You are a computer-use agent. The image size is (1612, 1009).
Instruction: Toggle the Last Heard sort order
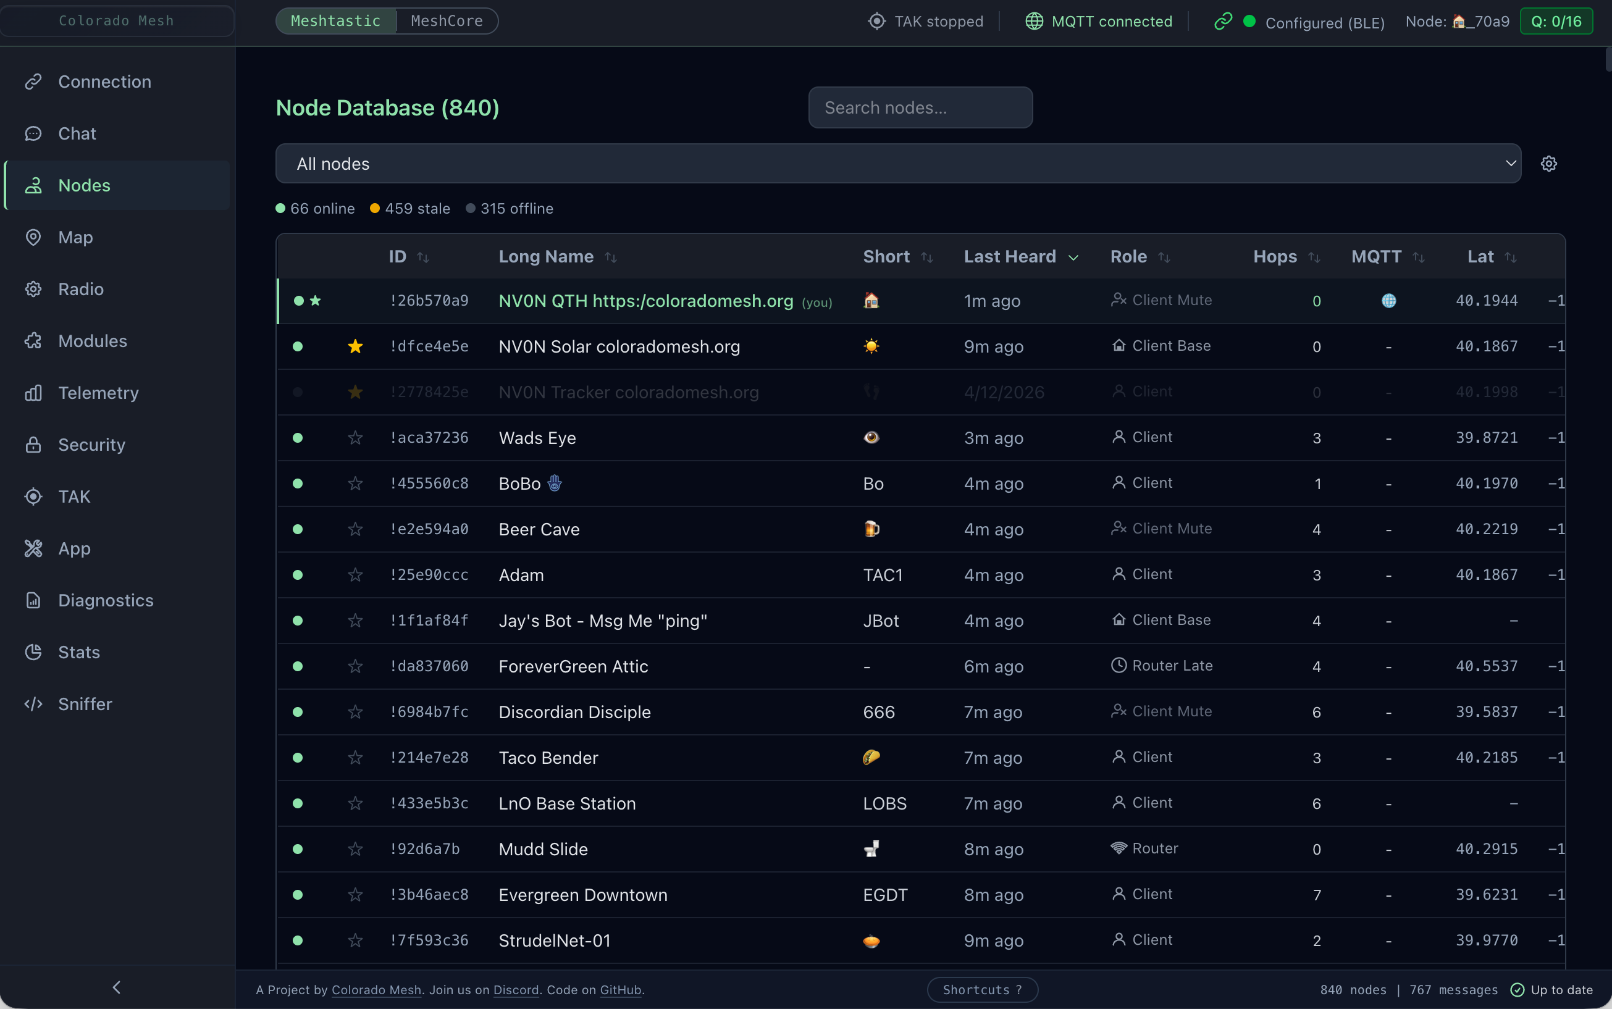point(1022,257)
